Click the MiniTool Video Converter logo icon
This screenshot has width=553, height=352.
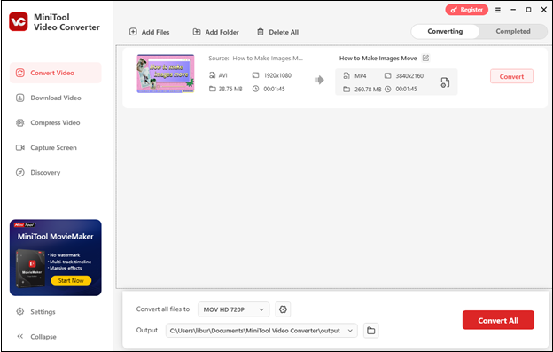coord(19,22)
